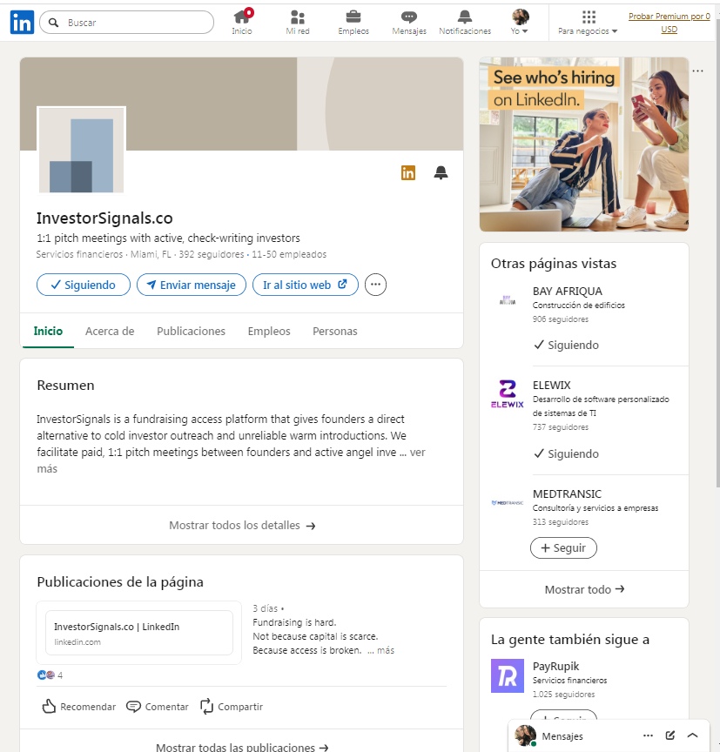
Task: Toggle Siguiendo for BAY AFRIQUA
Action: [567, 346]
